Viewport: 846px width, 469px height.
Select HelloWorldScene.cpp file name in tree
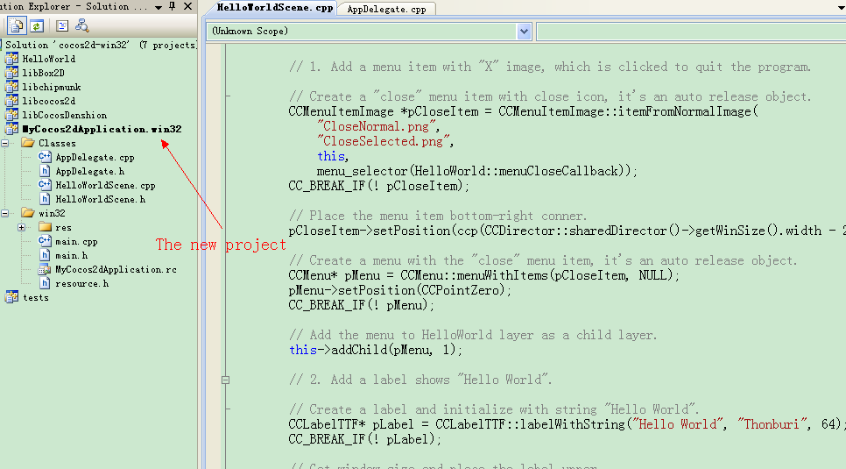coord(105,185)
